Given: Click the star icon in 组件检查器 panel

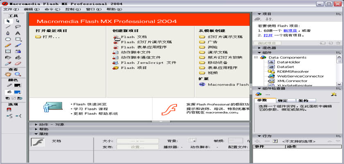Looking at the screenshot, I should tap(334, 94).
